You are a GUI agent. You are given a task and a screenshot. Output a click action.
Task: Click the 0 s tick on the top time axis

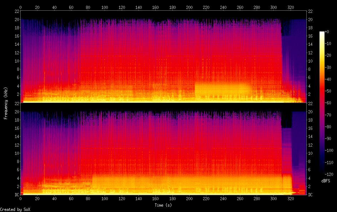coord(20,7)
